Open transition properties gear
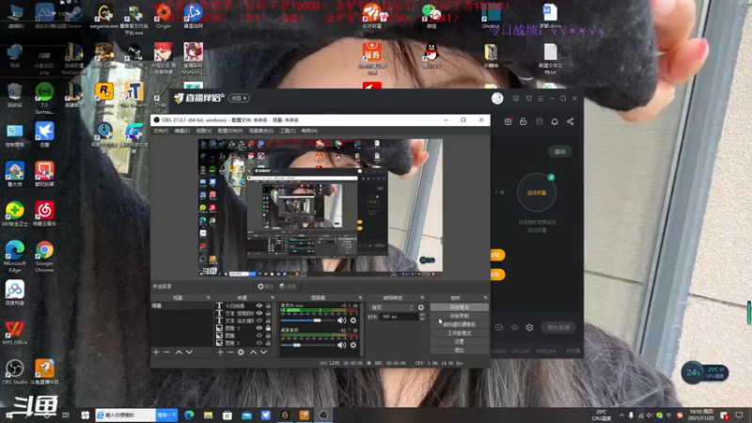The width and height of the screenshot is (752, 423). tap(421, 307)
